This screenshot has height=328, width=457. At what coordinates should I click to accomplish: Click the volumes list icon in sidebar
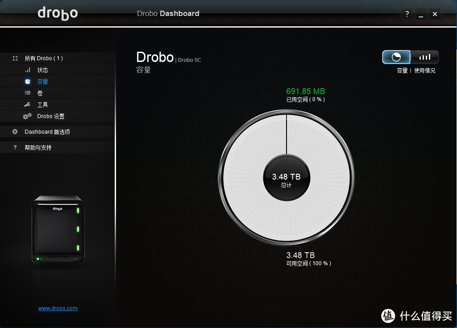(x=28, y=93)
